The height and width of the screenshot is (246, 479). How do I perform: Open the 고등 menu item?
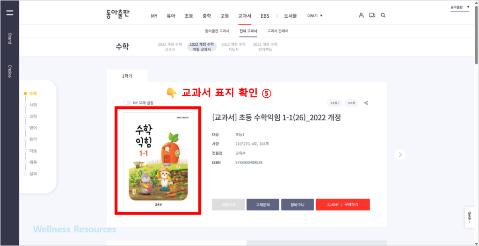pos(225,16)
